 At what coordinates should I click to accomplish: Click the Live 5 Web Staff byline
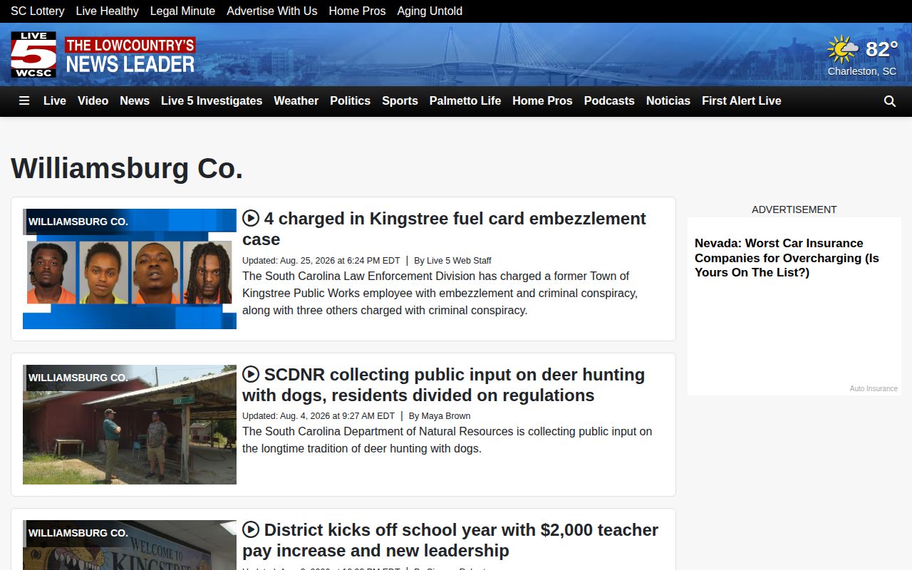coord(459,261)
